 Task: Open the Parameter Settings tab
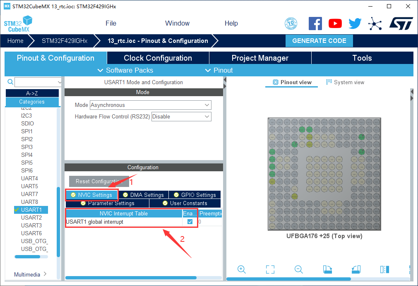108,203
